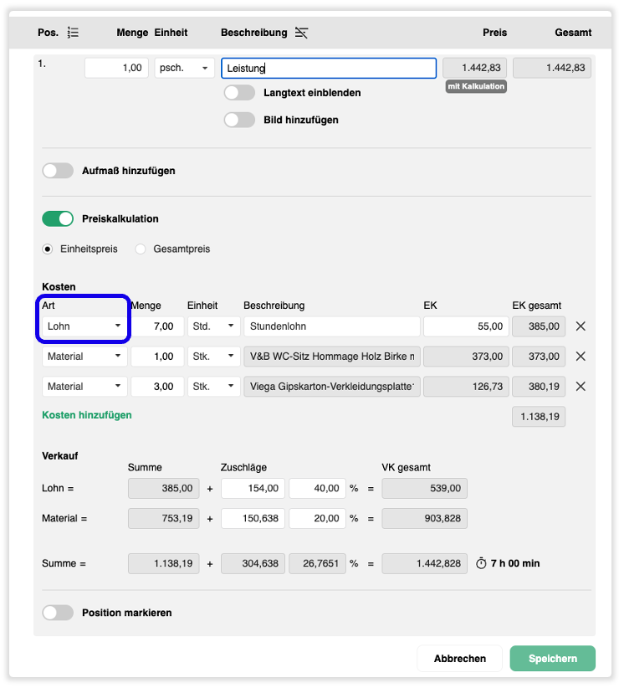Click the position numbering list icon
619x688 pixels.
[73, 33]
